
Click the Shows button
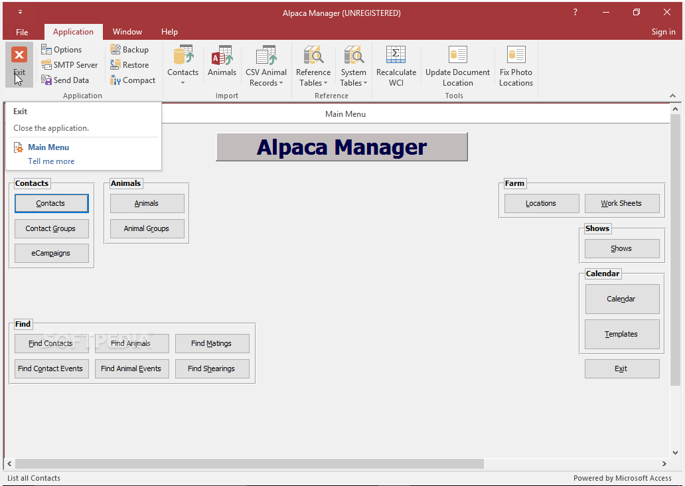click(622, 248)
